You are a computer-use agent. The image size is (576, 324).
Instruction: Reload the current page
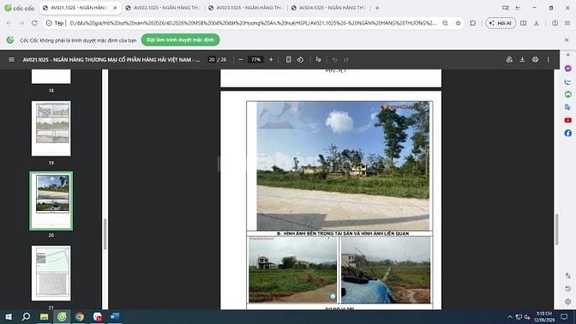(34, 23)
